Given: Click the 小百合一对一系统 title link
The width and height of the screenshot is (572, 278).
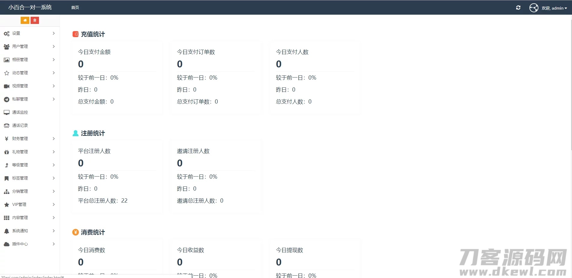Looking at the screenshot, I should (x=30, y=7).
